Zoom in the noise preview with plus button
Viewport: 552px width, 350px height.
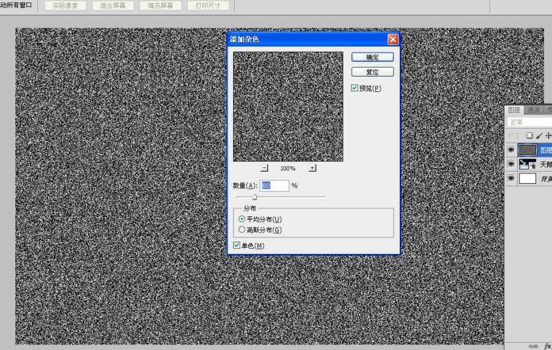312,168
